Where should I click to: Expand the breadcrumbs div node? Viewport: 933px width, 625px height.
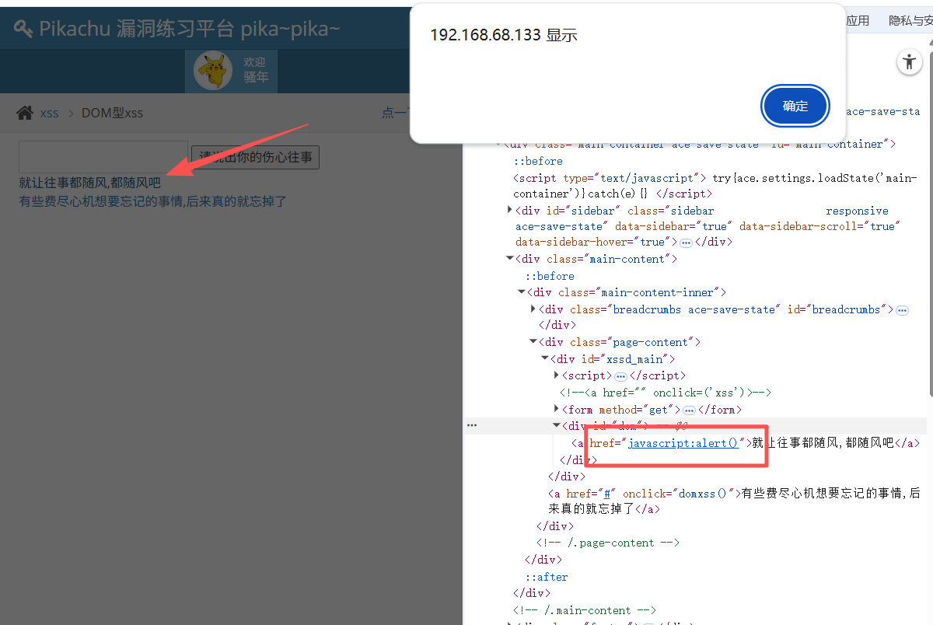coord(533,309)
